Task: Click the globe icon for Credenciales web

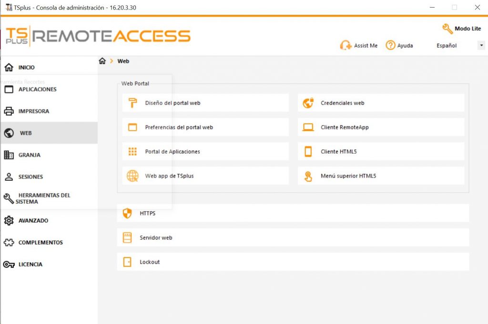Action: (x=308, y=103)
